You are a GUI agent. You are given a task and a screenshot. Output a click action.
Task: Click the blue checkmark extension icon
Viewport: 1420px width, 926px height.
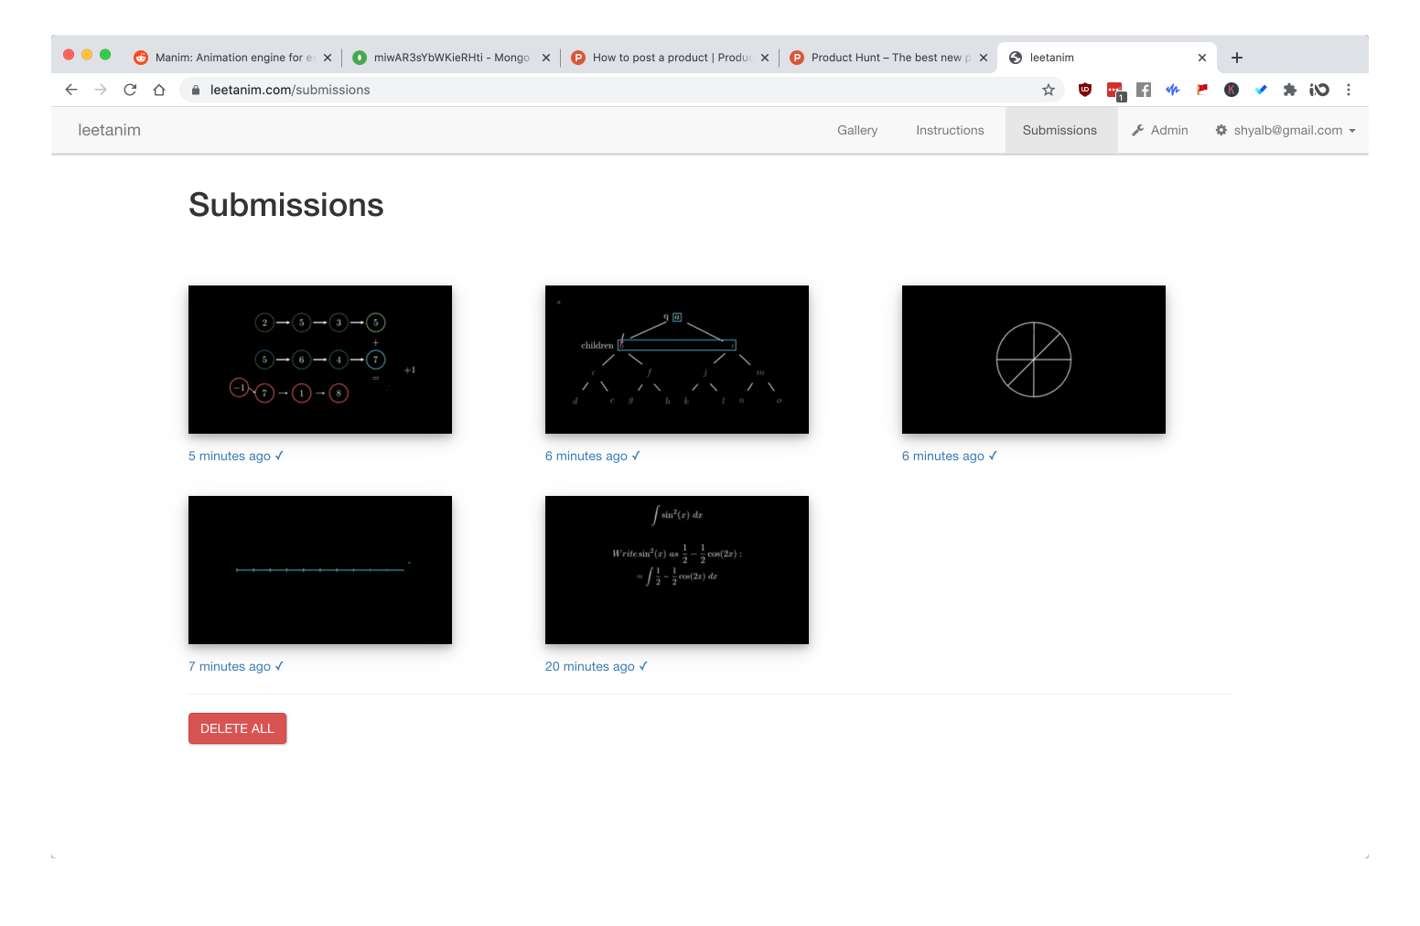1261,90
